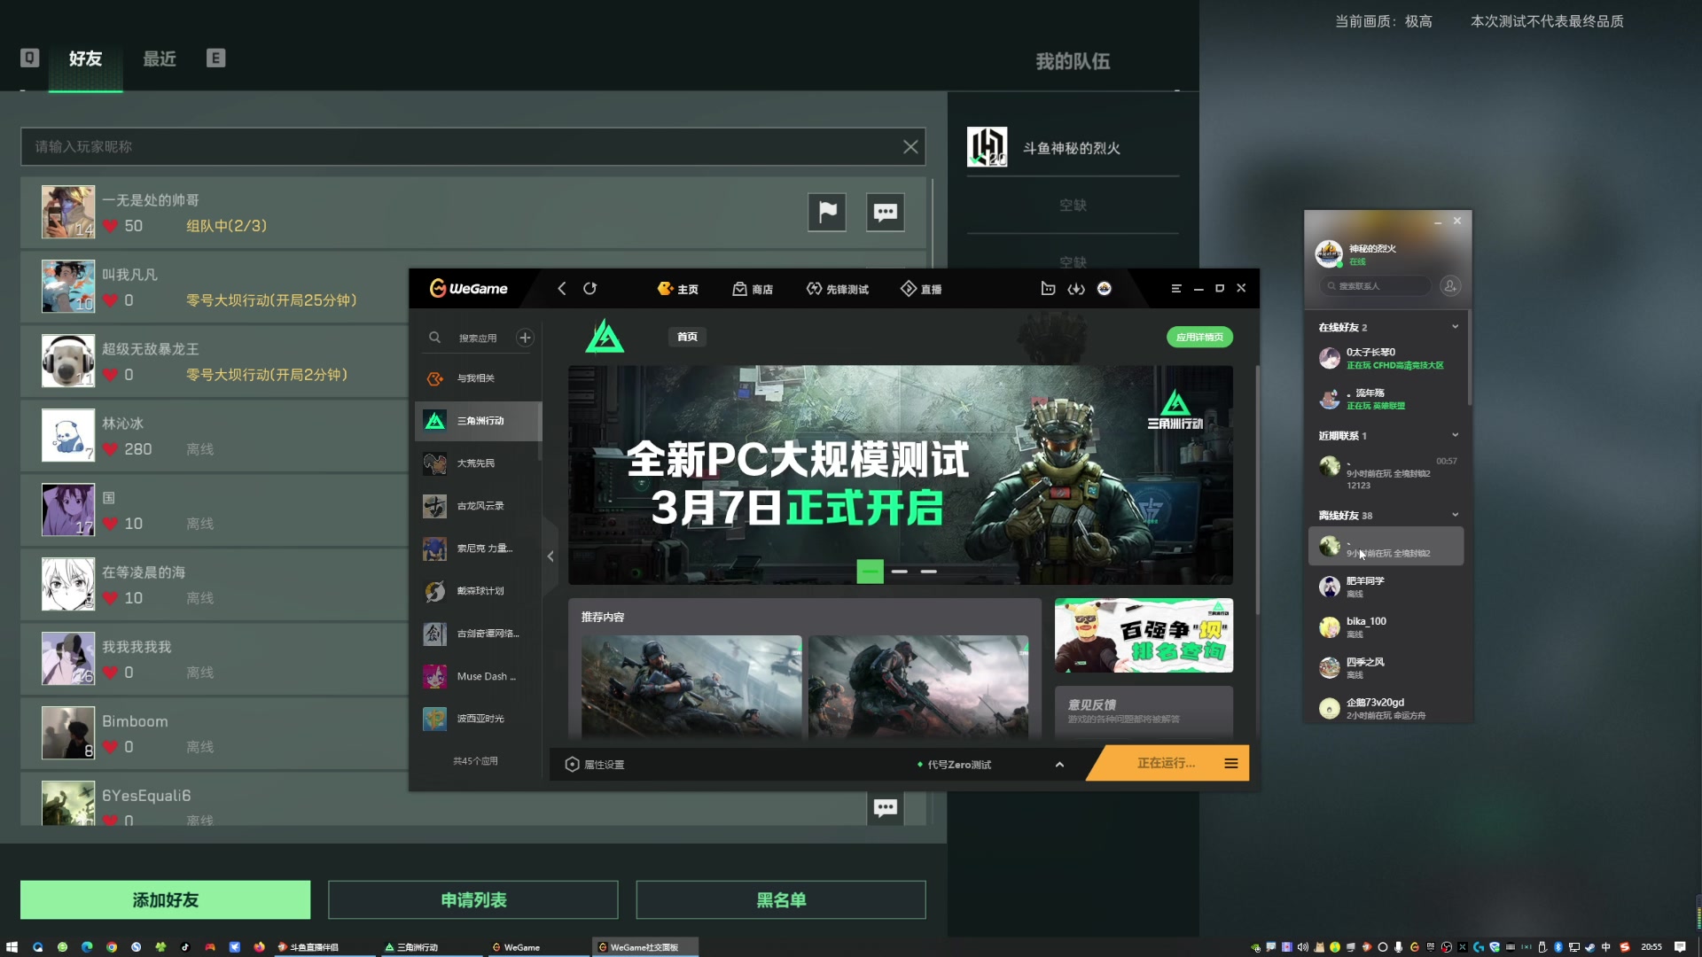Open WeGame hamburger main menu
The height and width of the screenshot is (957, 1702).
pyautogui.click(x=1176, y=289)
